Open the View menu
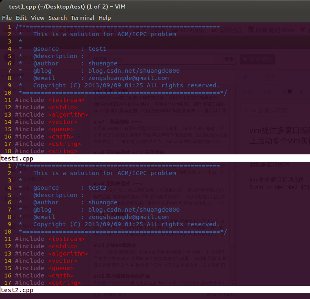Screen dimensions: 310x299 point(37,18)
